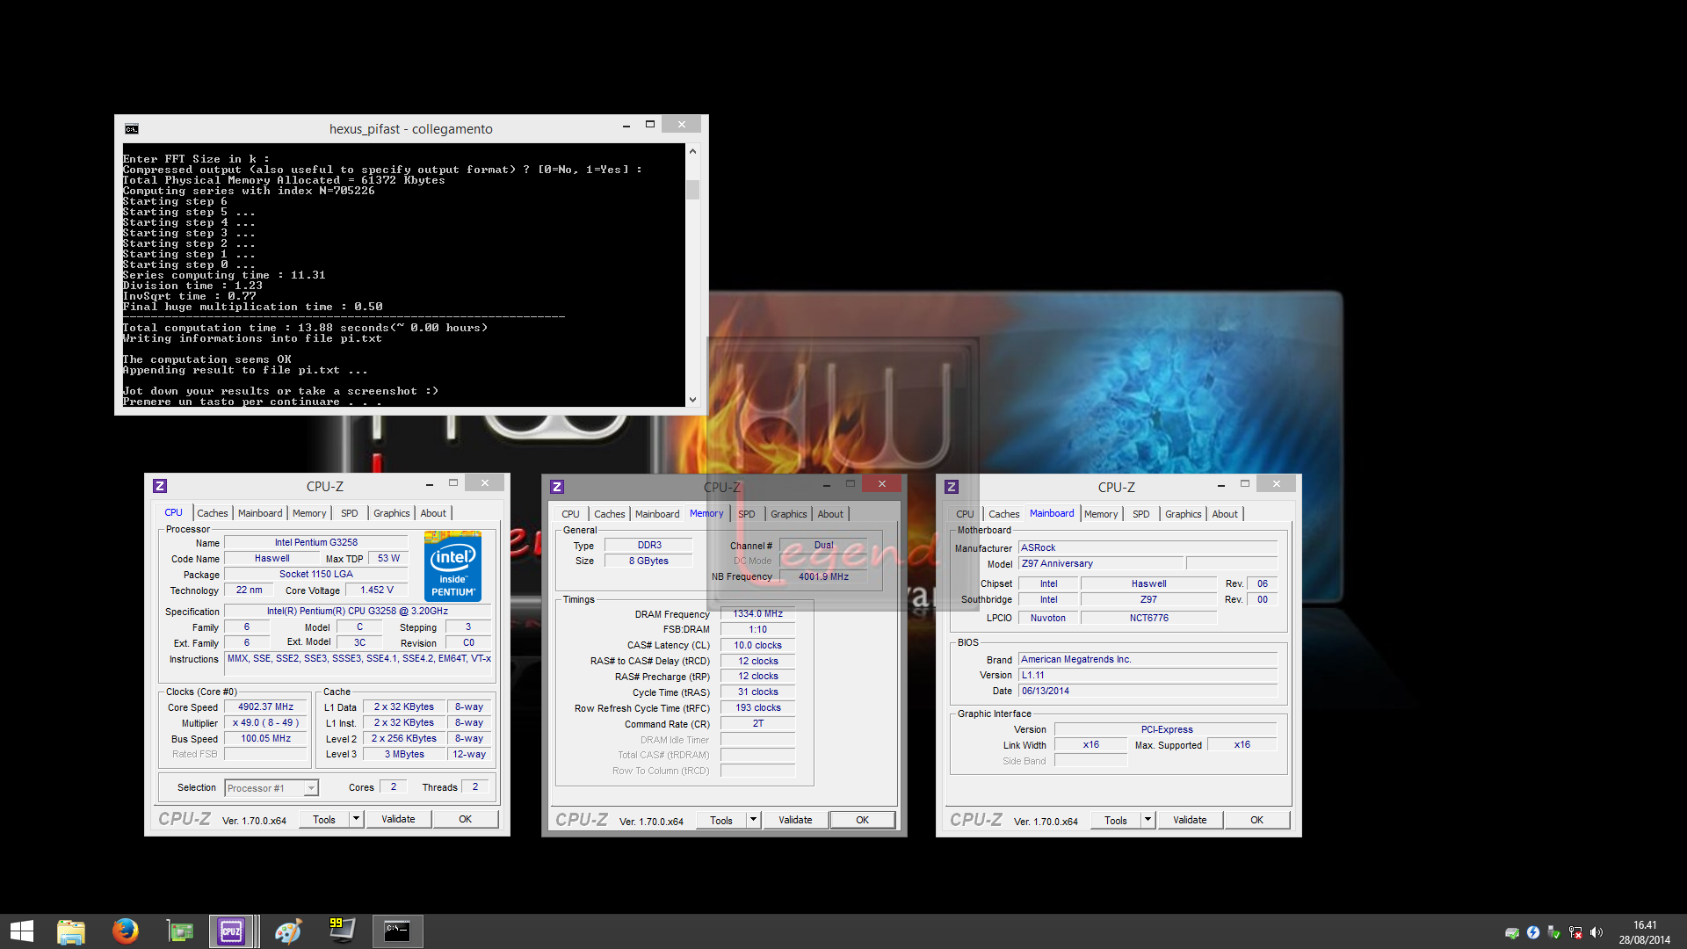Click the console scrollbar up arrow
This screenshot has width=1687, height=949.
click(692, 151)
